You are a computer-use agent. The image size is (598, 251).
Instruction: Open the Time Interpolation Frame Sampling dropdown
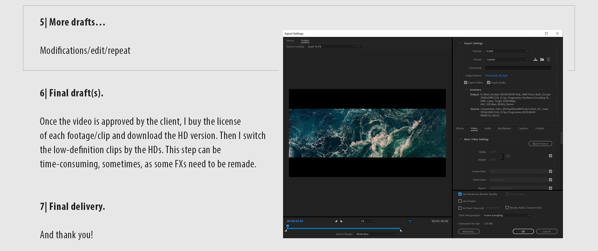click(507, 215)
